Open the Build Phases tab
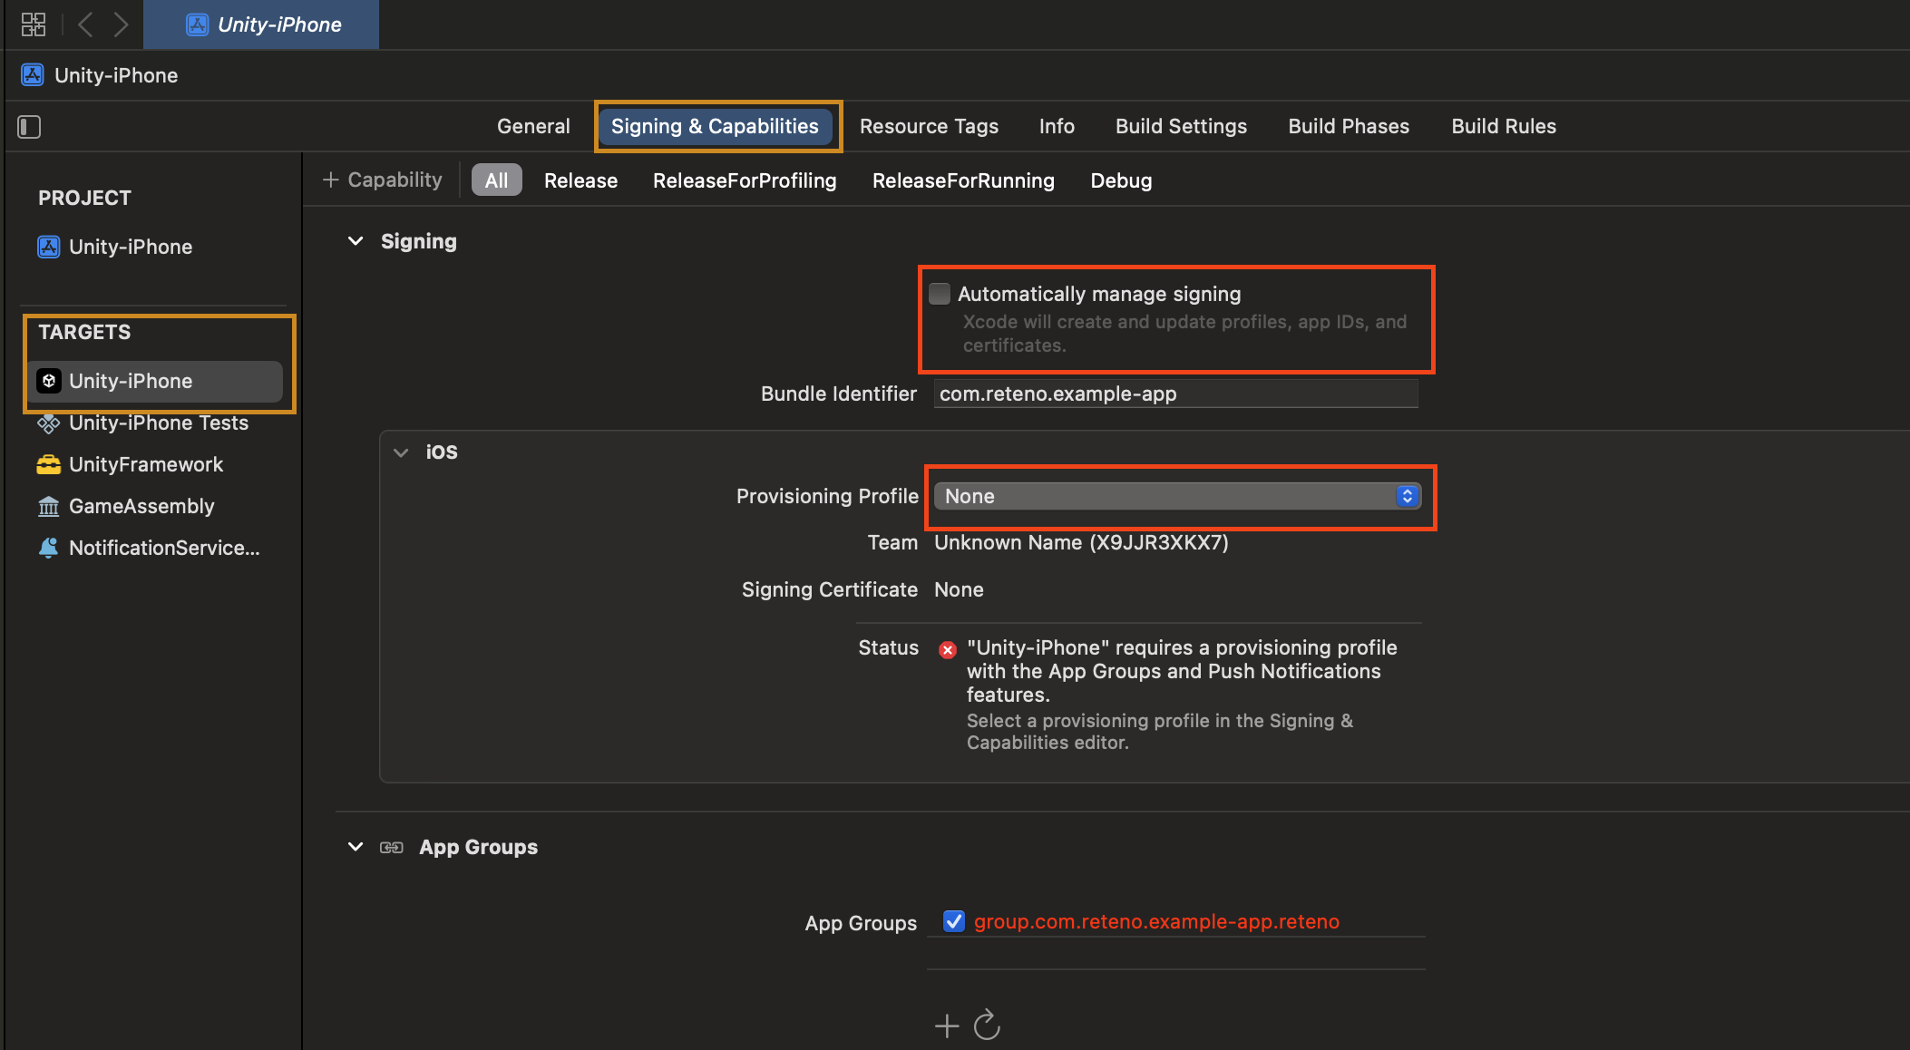 1349,126
